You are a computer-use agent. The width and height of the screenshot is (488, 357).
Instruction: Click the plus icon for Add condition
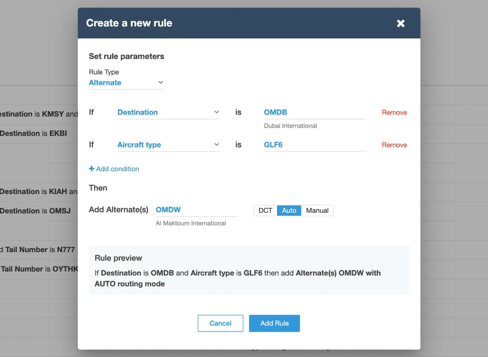click(x=91, y=169)
